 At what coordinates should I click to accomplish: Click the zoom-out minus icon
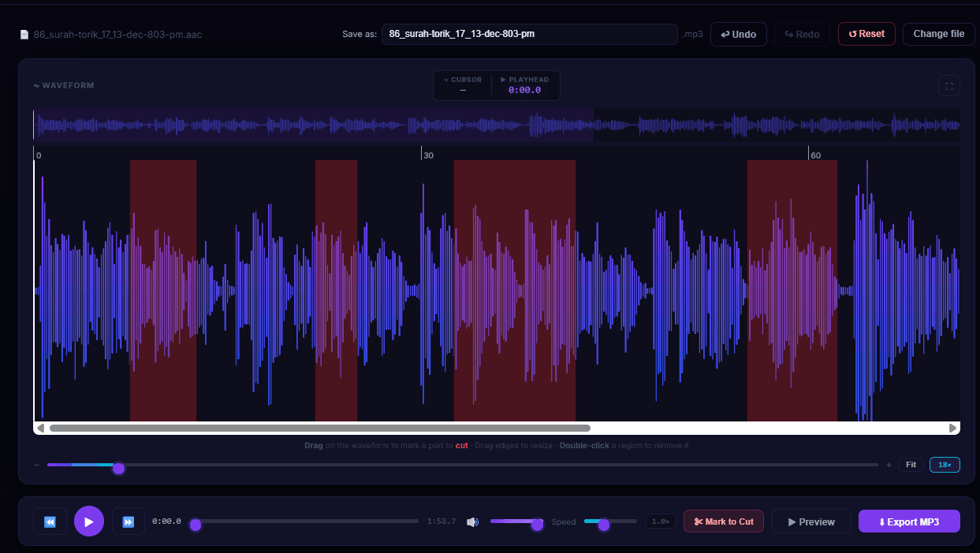(x=37, y=465)
